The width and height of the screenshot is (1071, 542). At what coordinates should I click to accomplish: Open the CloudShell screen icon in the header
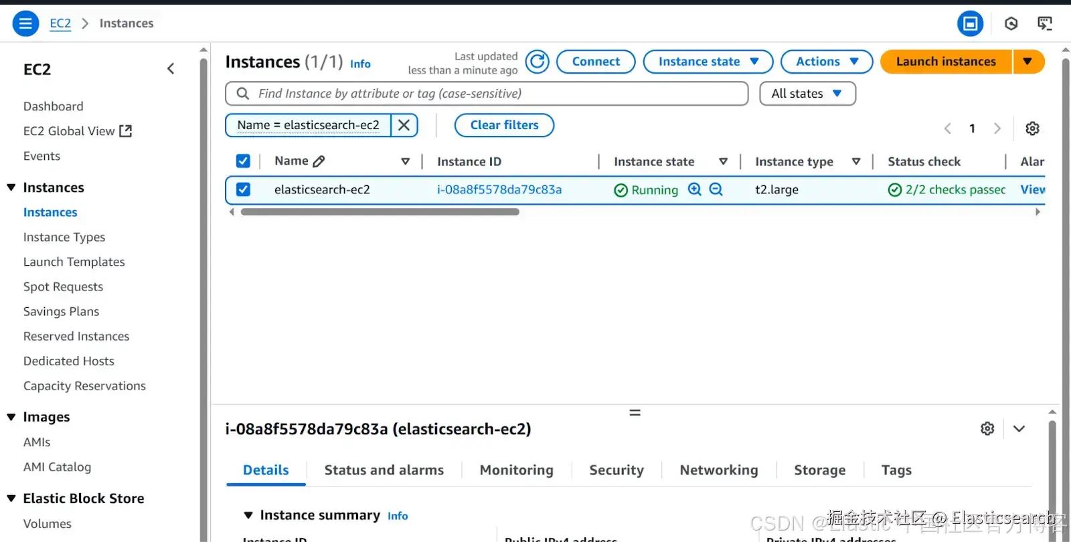(x=1045, y=23)
